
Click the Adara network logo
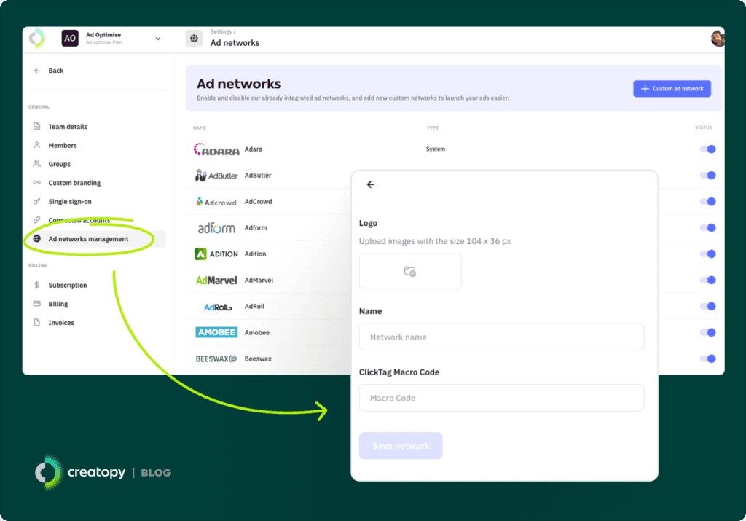coord(216,149)
